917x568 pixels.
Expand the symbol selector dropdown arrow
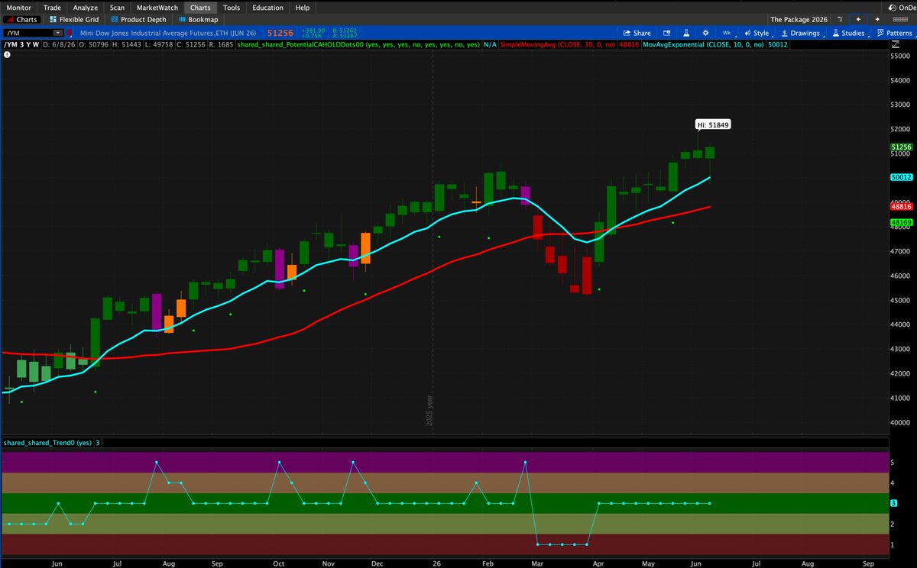point(59,33)
